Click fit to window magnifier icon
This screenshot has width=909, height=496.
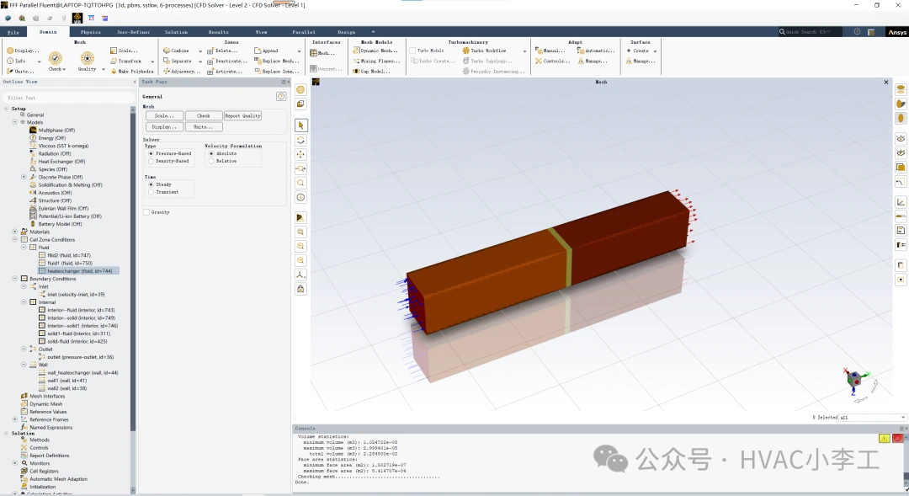(300, 232)
